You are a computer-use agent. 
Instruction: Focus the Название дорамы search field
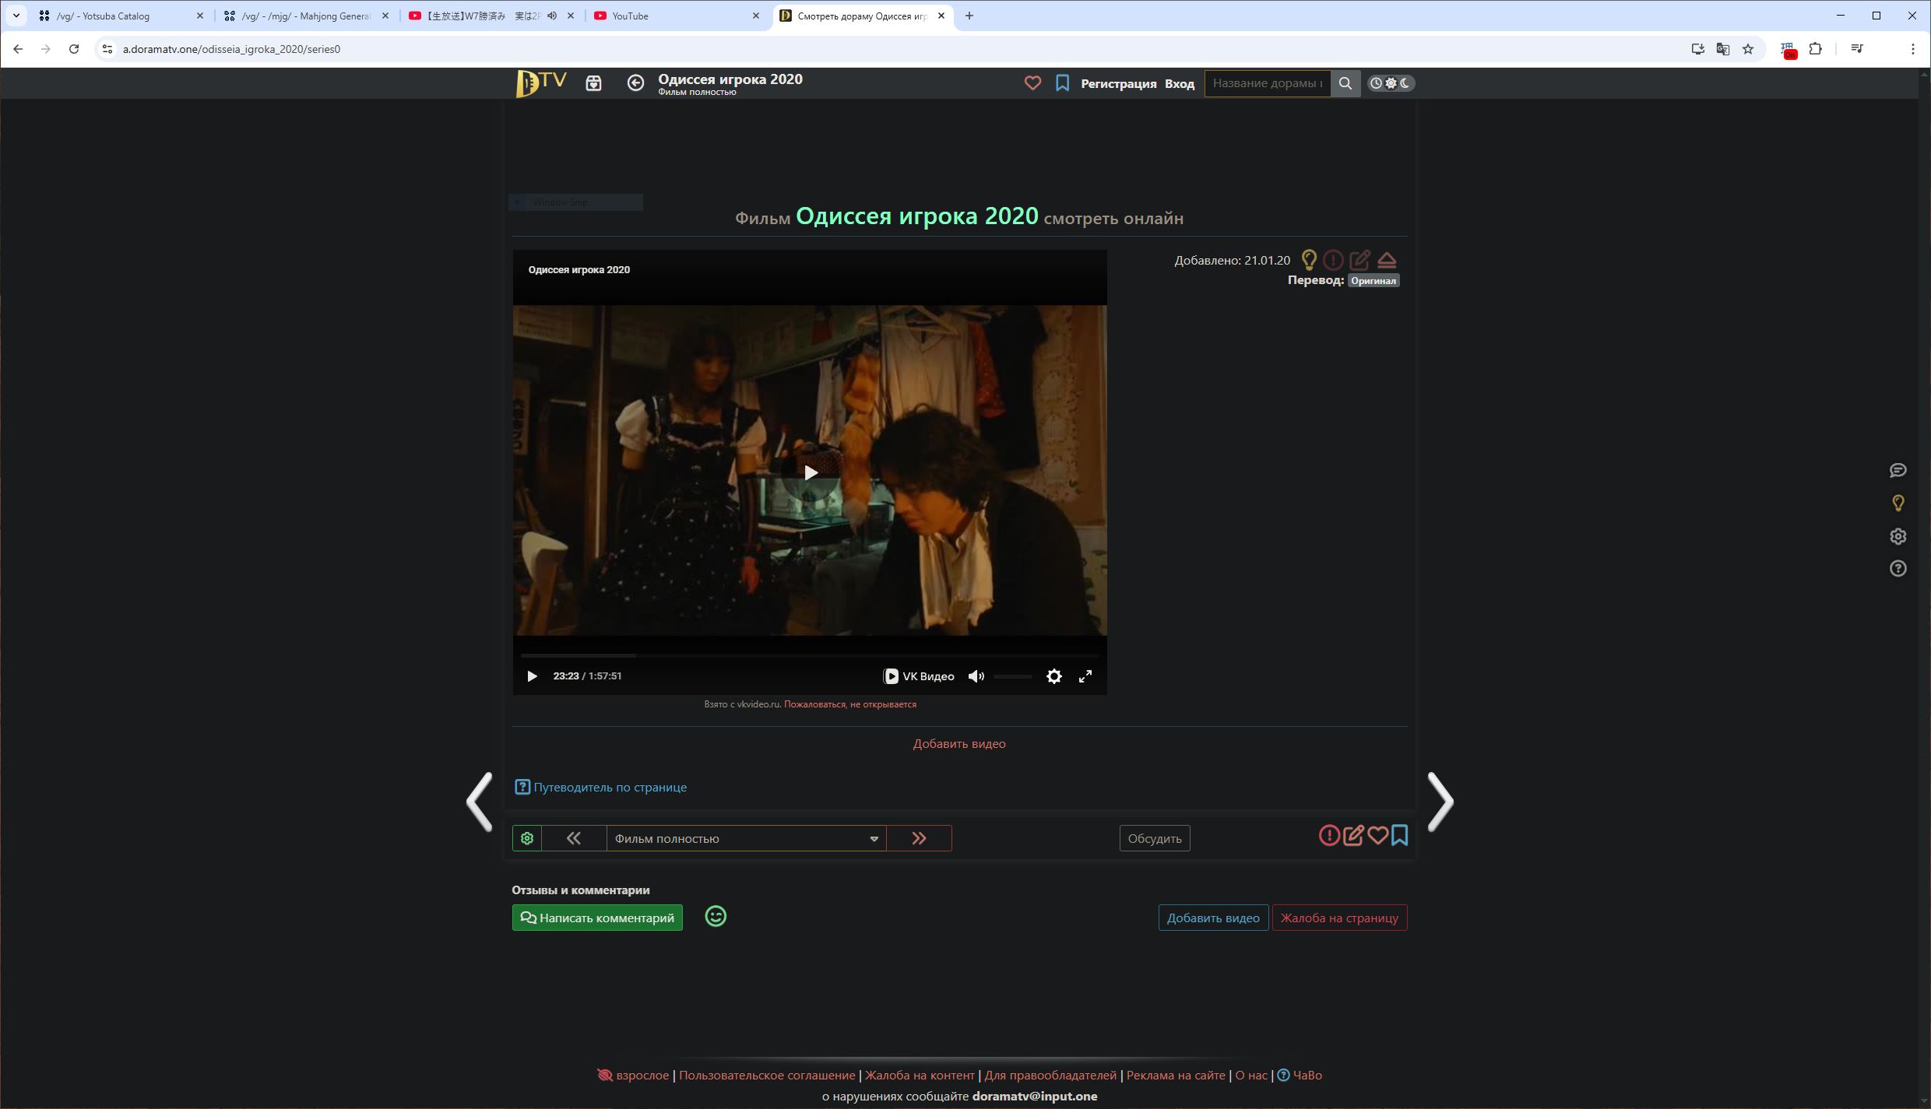coord(1268,83)
